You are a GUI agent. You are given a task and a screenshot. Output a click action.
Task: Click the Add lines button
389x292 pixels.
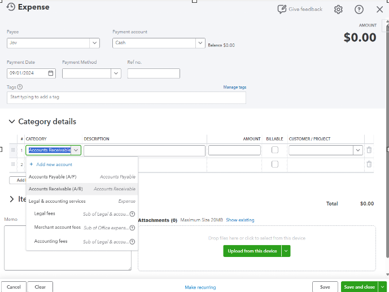(18, 180)
